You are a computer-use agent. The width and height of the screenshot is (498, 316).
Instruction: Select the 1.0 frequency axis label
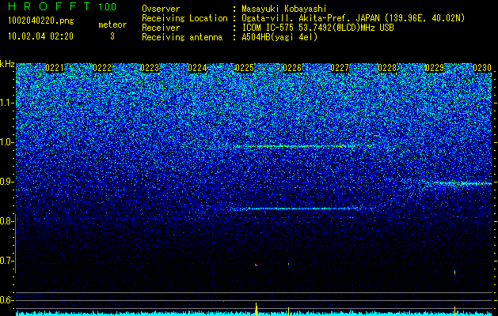click(5, 142)
